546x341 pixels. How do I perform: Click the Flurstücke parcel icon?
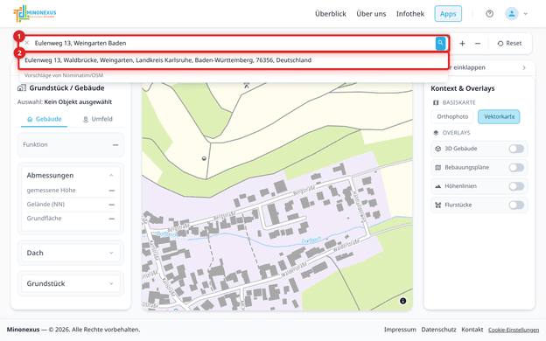tap(438, 205)
